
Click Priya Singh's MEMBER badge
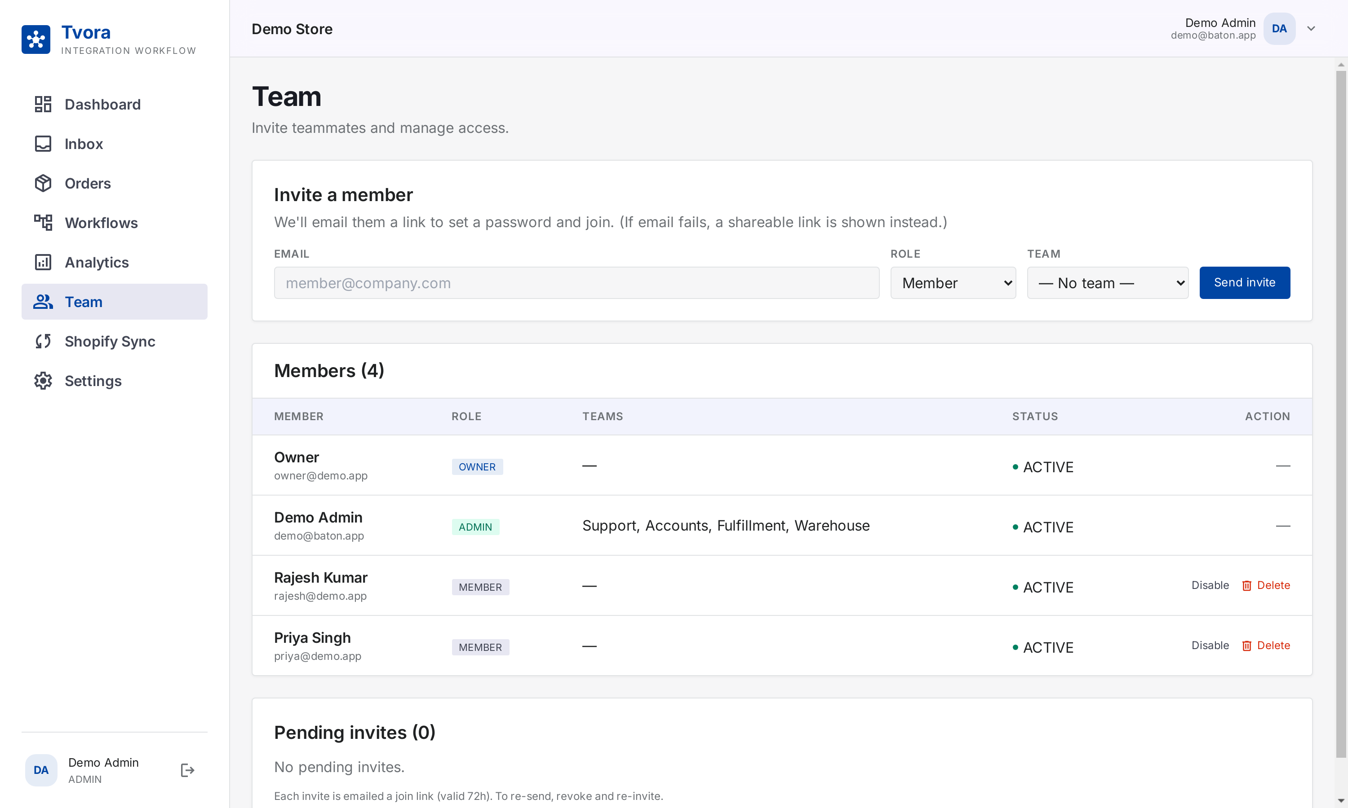480,647
